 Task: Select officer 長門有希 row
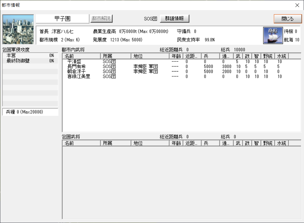76,67
